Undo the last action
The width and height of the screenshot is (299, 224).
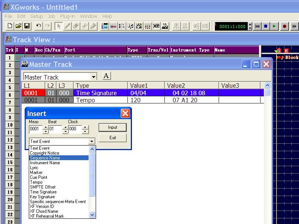coord(38,26)
